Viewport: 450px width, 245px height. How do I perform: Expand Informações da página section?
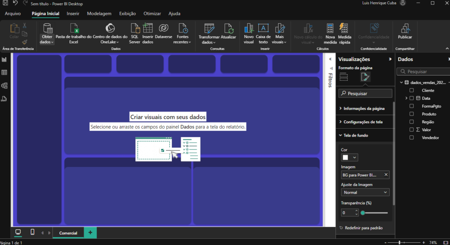364,108
